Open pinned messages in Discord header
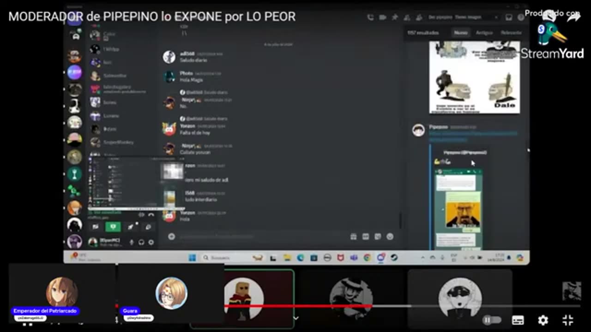 (395, 17)
